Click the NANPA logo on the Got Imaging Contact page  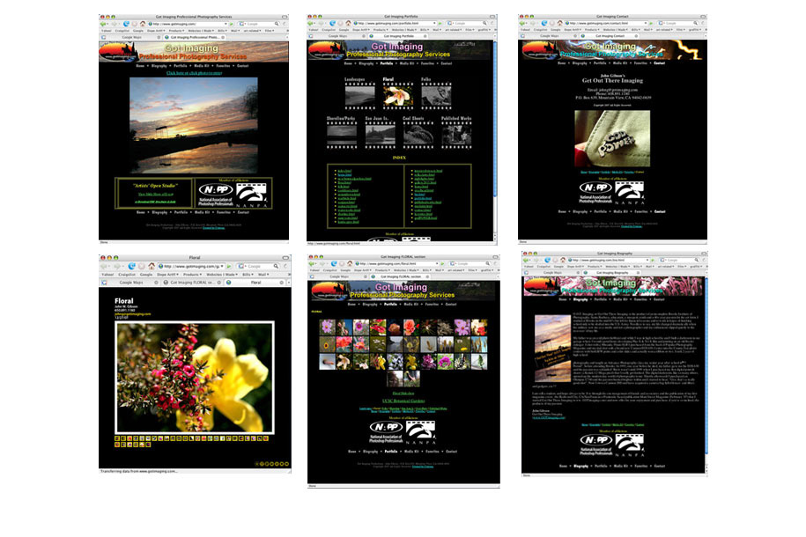point(629,193)
